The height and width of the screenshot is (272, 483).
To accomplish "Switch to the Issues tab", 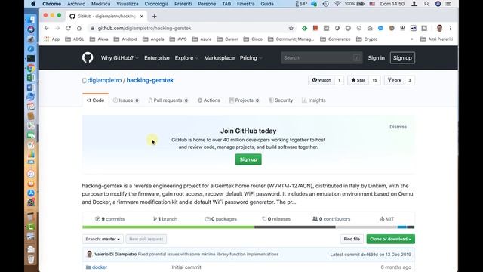I will pos(126,100).
